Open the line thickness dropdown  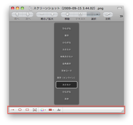click(51, 110)
